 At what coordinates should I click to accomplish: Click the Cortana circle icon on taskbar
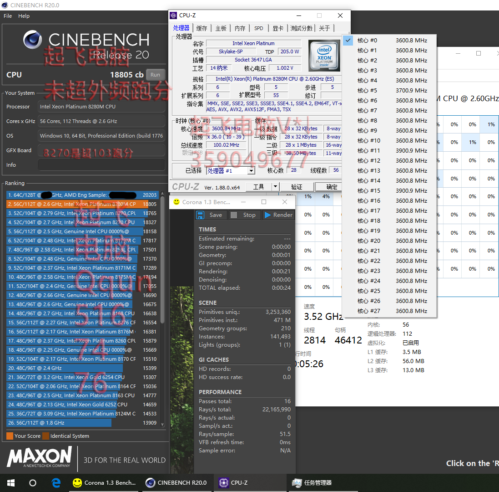coord(33,483)
